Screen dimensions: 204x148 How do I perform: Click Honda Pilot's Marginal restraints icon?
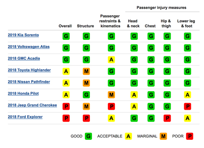click(x=111, y=95)
